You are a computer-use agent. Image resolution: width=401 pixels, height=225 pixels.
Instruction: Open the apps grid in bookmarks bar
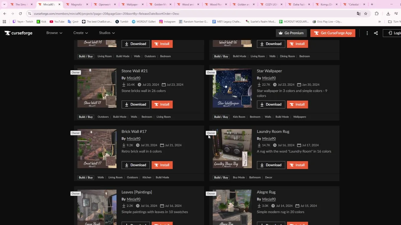[4, 22]
